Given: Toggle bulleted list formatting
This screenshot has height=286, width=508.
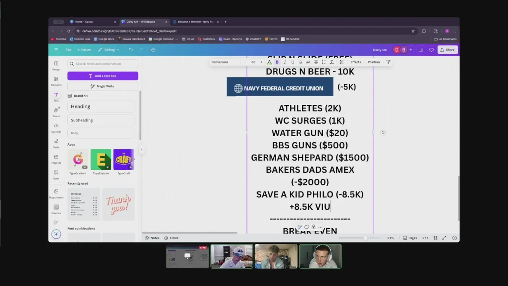Looking at the screenshot, I should click(324, 62).
